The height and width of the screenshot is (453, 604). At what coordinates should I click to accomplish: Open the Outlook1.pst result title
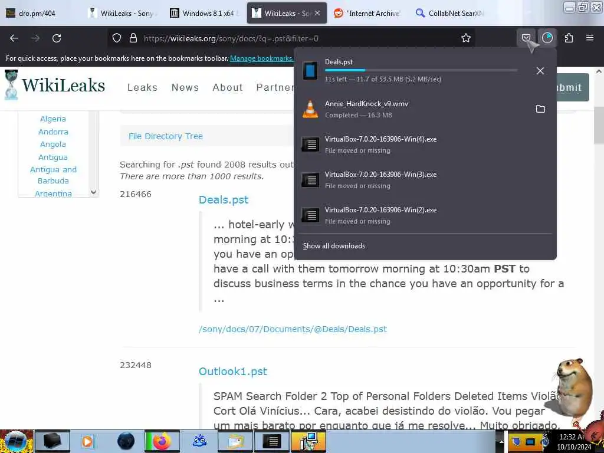[x=232, y=372]
